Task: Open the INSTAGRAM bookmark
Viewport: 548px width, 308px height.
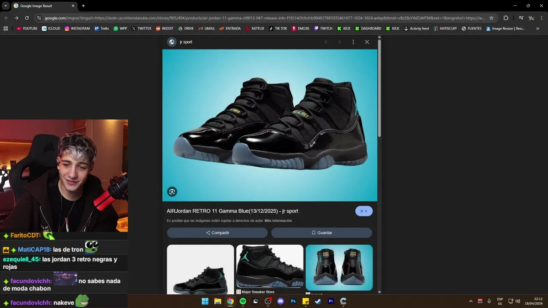Action: click(77, 29)
